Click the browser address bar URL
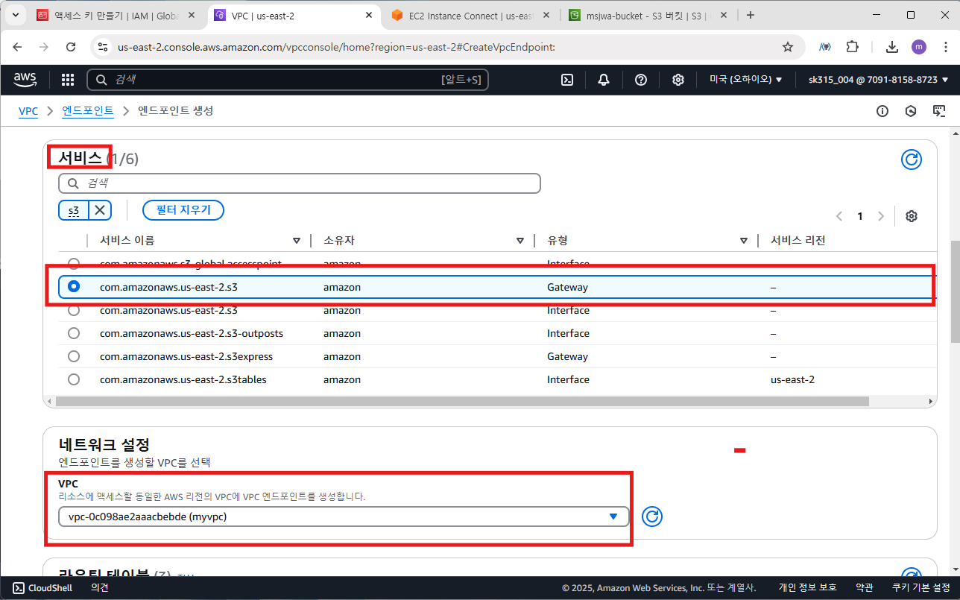The image size is (960, 600). pyautogui.click(x=336, y=47)
